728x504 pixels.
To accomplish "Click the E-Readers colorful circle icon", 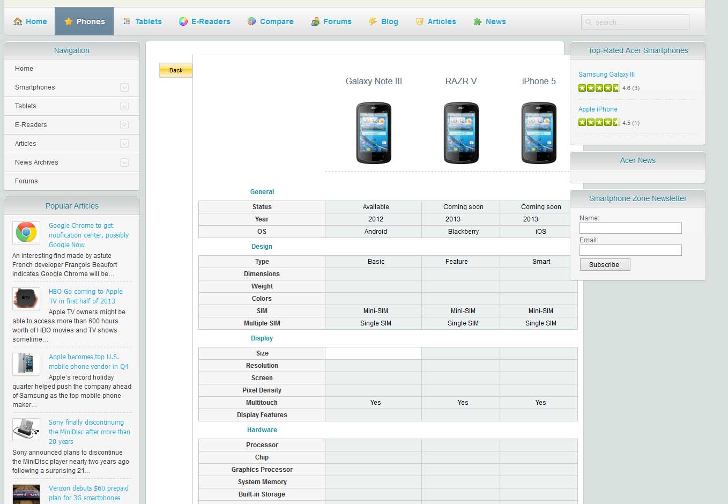I will click(183, 21).
